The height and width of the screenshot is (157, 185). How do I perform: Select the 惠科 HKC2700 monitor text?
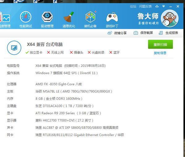click(x=64, y=120)
